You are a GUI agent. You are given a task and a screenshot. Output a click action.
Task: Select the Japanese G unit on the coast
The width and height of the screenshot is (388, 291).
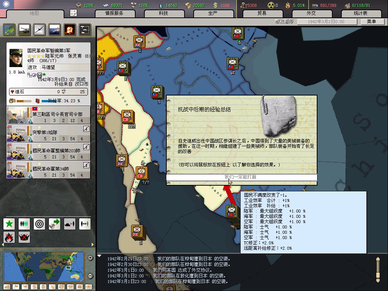142,173
